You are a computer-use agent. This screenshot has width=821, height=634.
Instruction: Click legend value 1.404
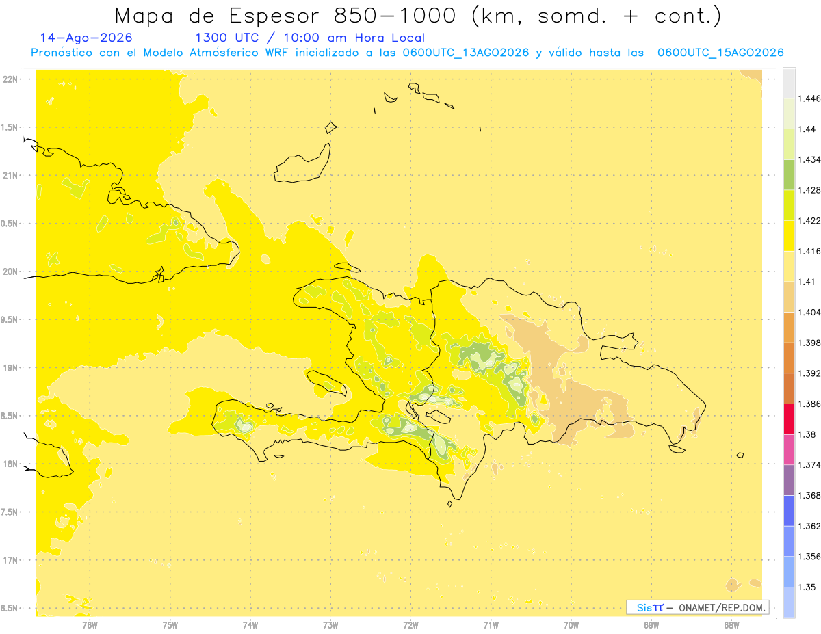coord(811,312)
